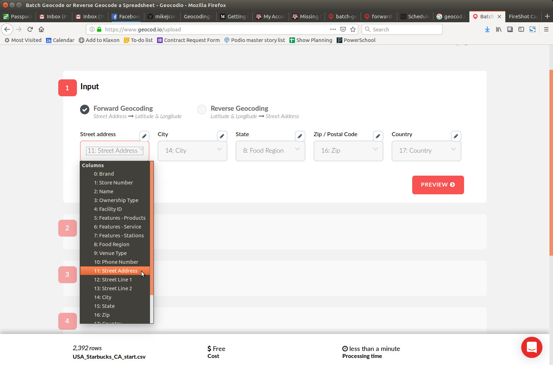Expand the State dropdown showing Food Region
Viewport: 553px width, 365px height.
270,151
